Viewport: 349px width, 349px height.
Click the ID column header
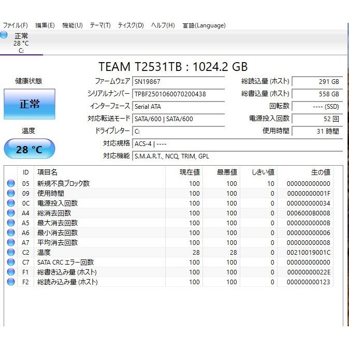[x=25, y=172]
